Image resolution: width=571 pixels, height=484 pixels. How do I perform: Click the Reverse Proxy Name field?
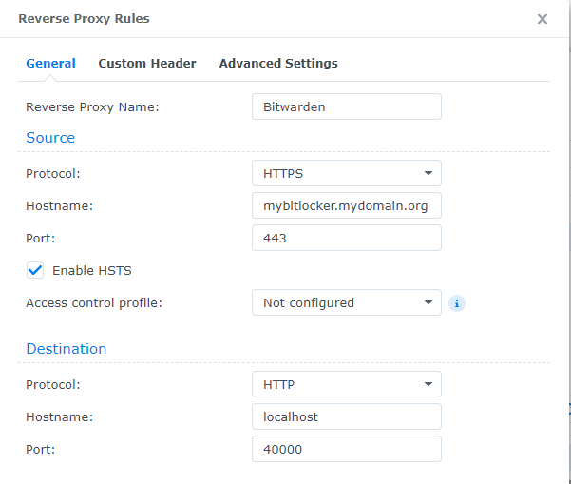[x=346, y=106]
